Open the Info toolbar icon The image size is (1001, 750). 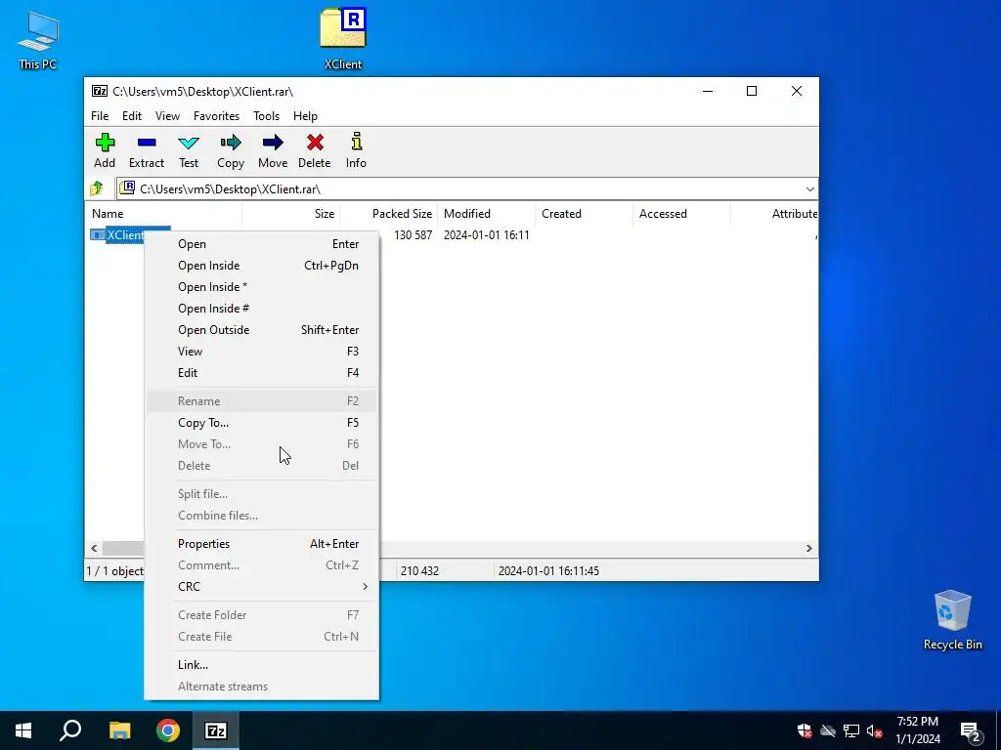[356, 150]
